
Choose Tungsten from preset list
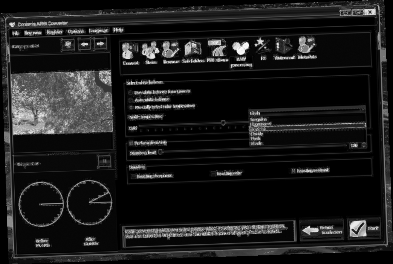tap(307, 119)
